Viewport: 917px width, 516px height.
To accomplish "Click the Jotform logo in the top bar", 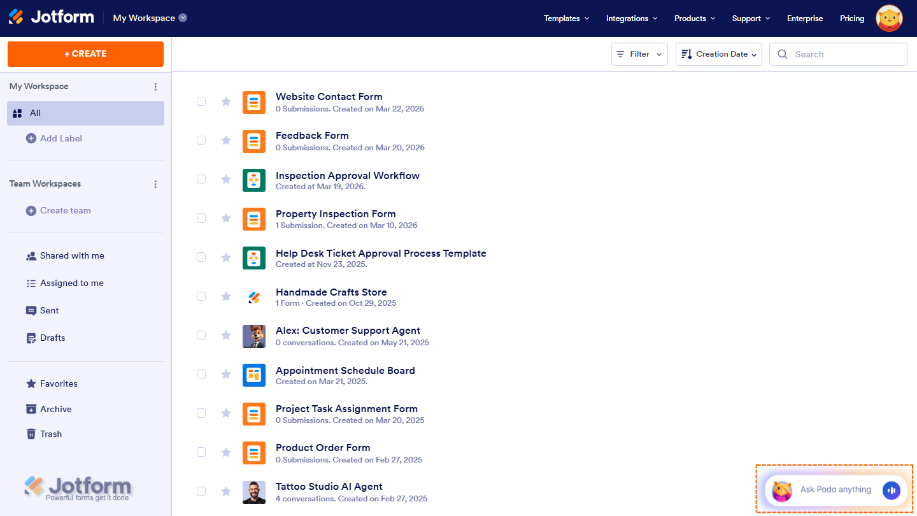I will pos(51,17).
